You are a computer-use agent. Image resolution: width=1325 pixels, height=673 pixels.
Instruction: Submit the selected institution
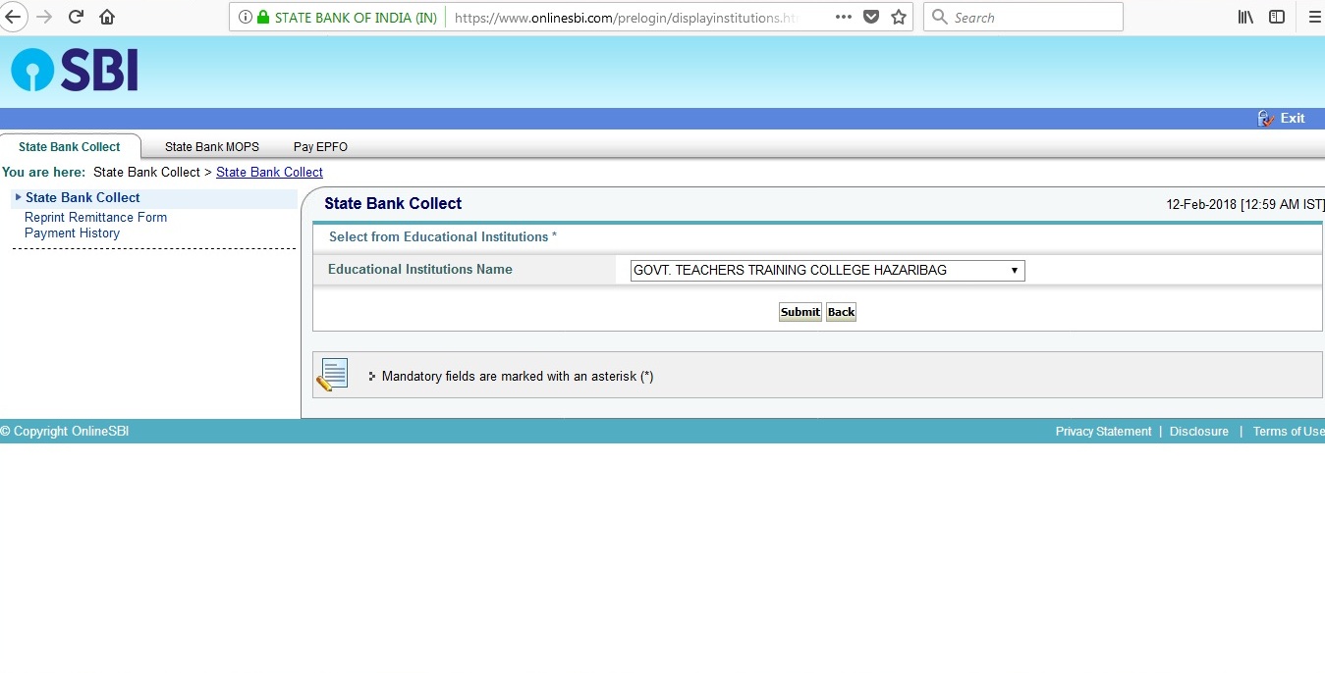click(x=800, y=312)
